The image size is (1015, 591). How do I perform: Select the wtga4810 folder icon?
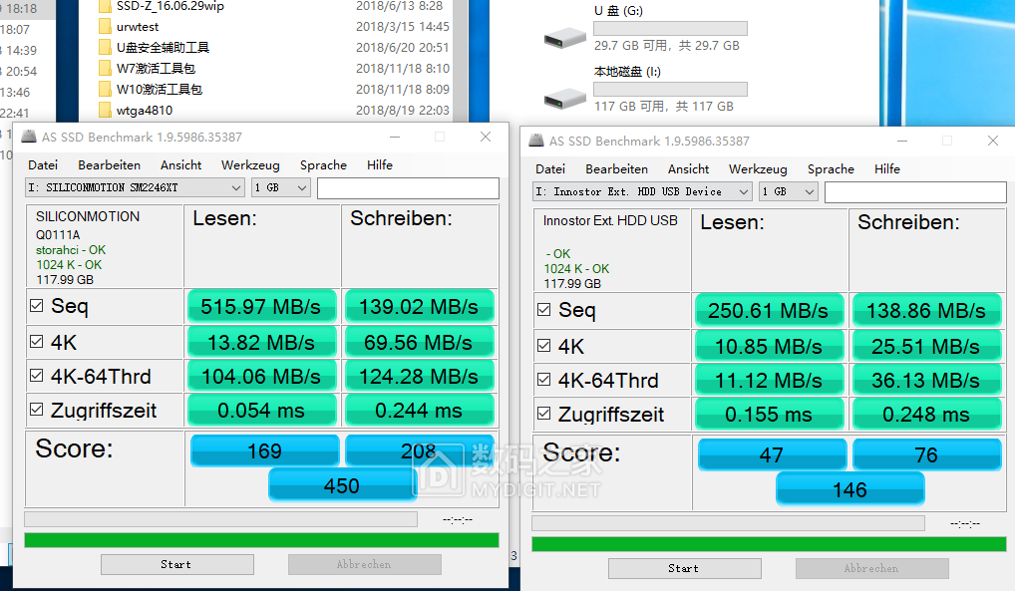click(105, 110)
